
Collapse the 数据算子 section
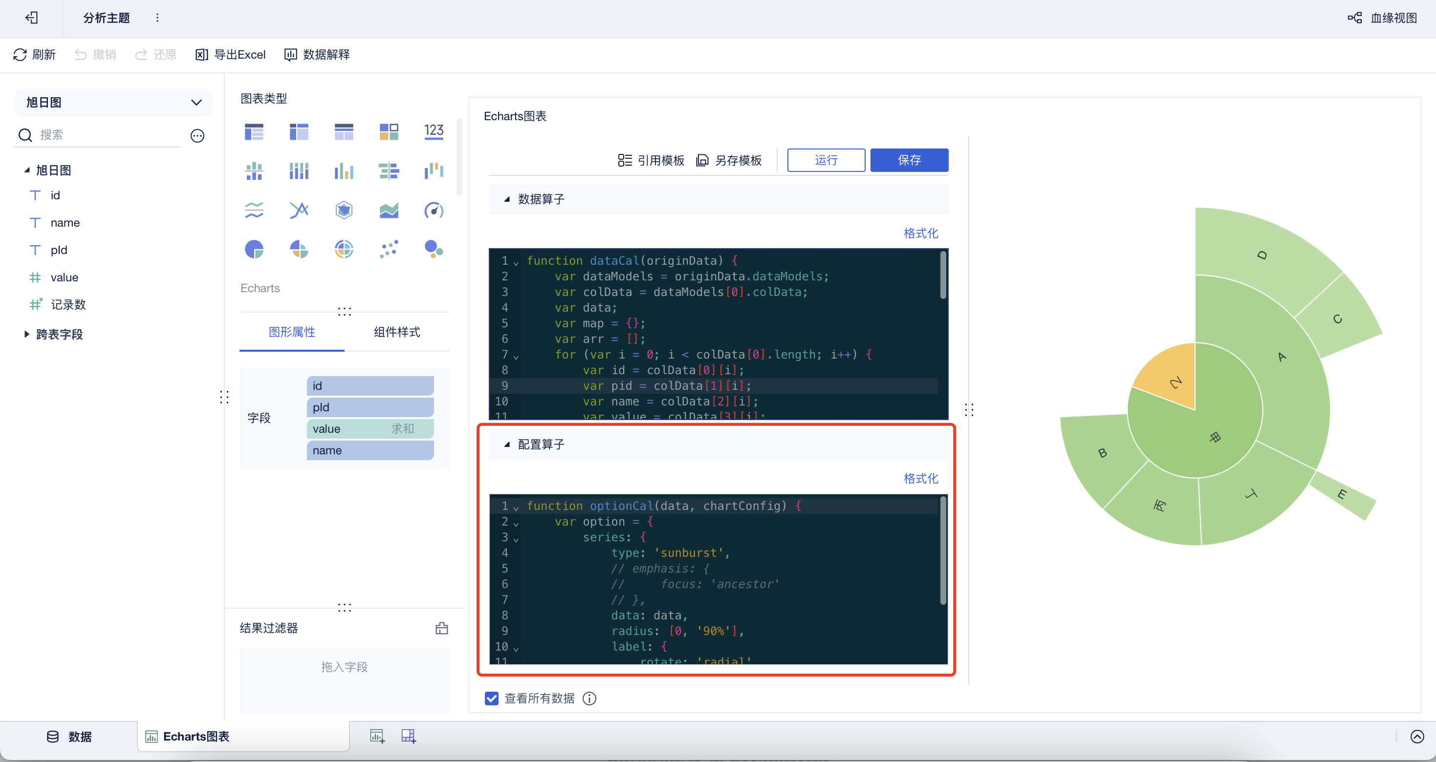pos(507,199)
